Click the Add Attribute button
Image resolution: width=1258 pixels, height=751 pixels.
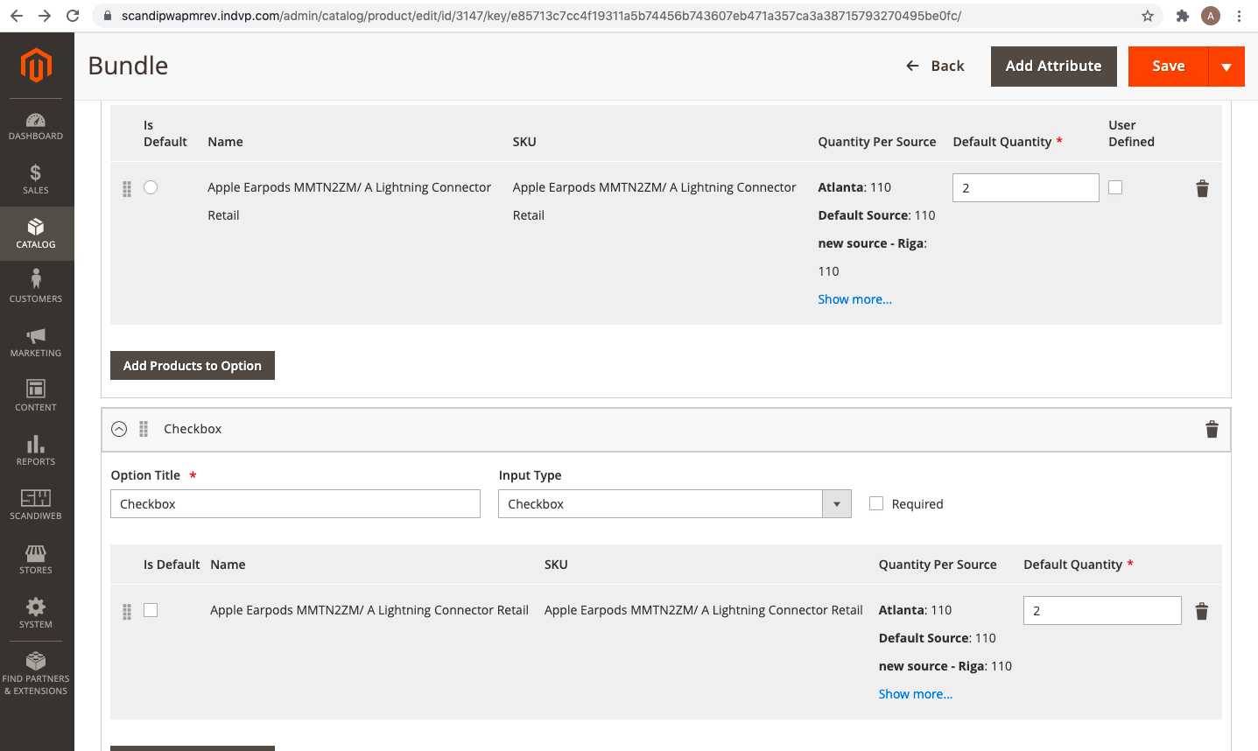(x=1054, y=67)
